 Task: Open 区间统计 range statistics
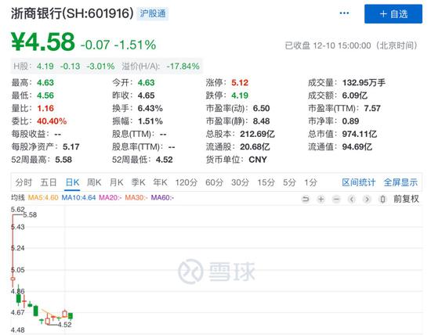[358, 182]
